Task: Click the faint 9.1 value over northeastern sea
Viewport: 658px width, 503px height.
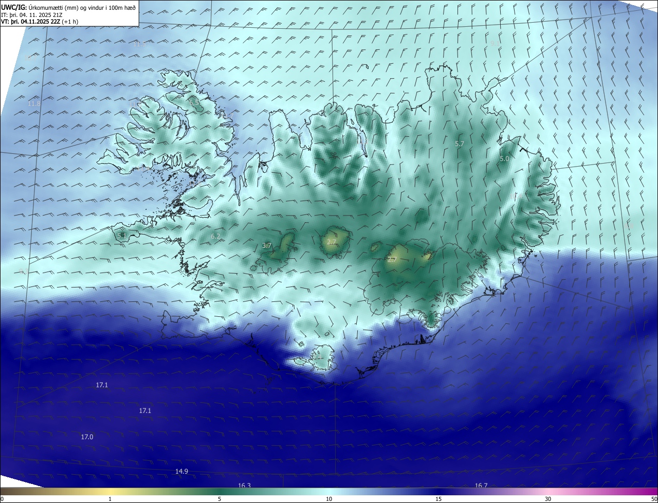Action: pyautogui.click(x=495, y=44)
